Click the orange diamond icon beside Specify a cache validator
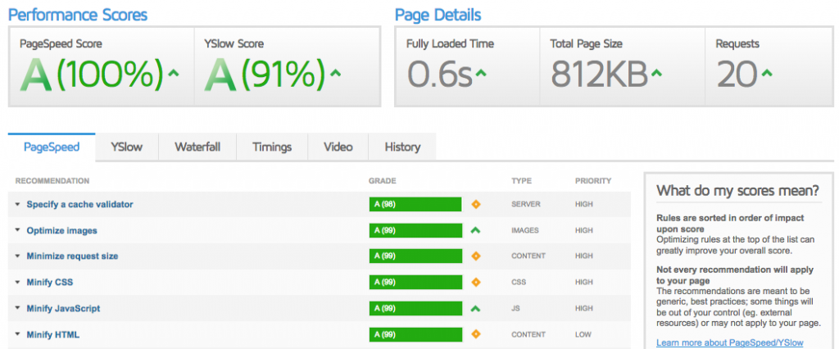This screenshot has height=349, width=839. coord(475,204)
